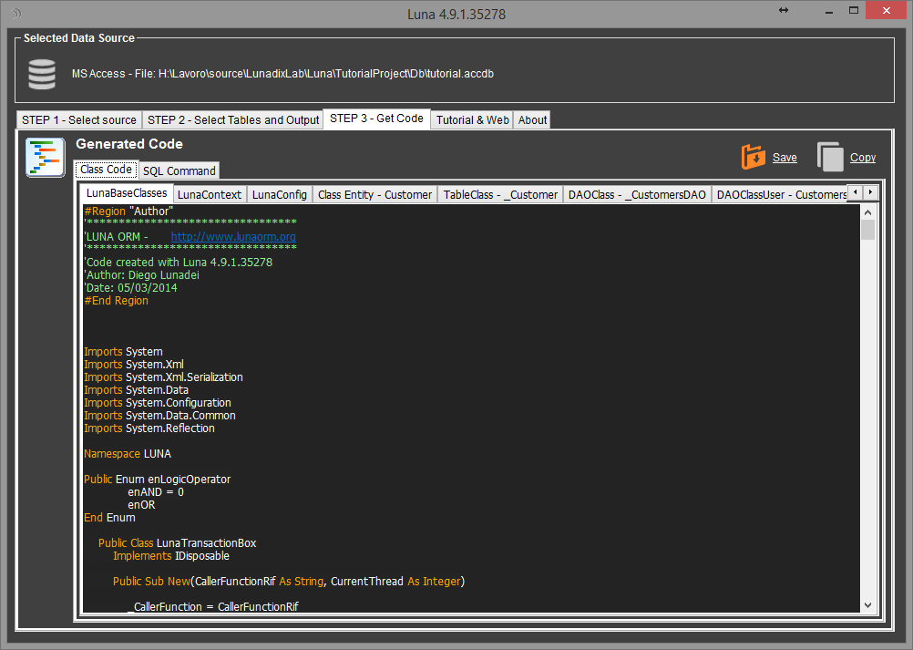Click the Save link
913x650 pixels.
coord(785,157)
